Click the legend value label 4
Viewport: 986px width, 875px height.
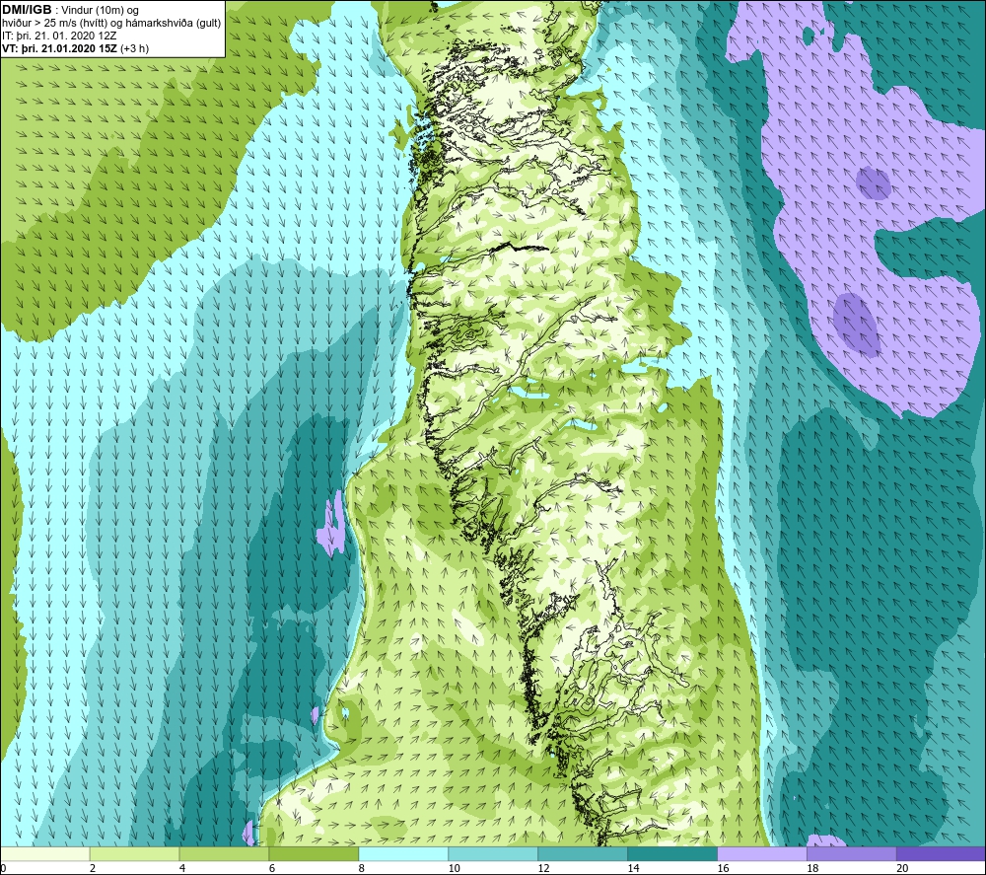tap(182, 868)
